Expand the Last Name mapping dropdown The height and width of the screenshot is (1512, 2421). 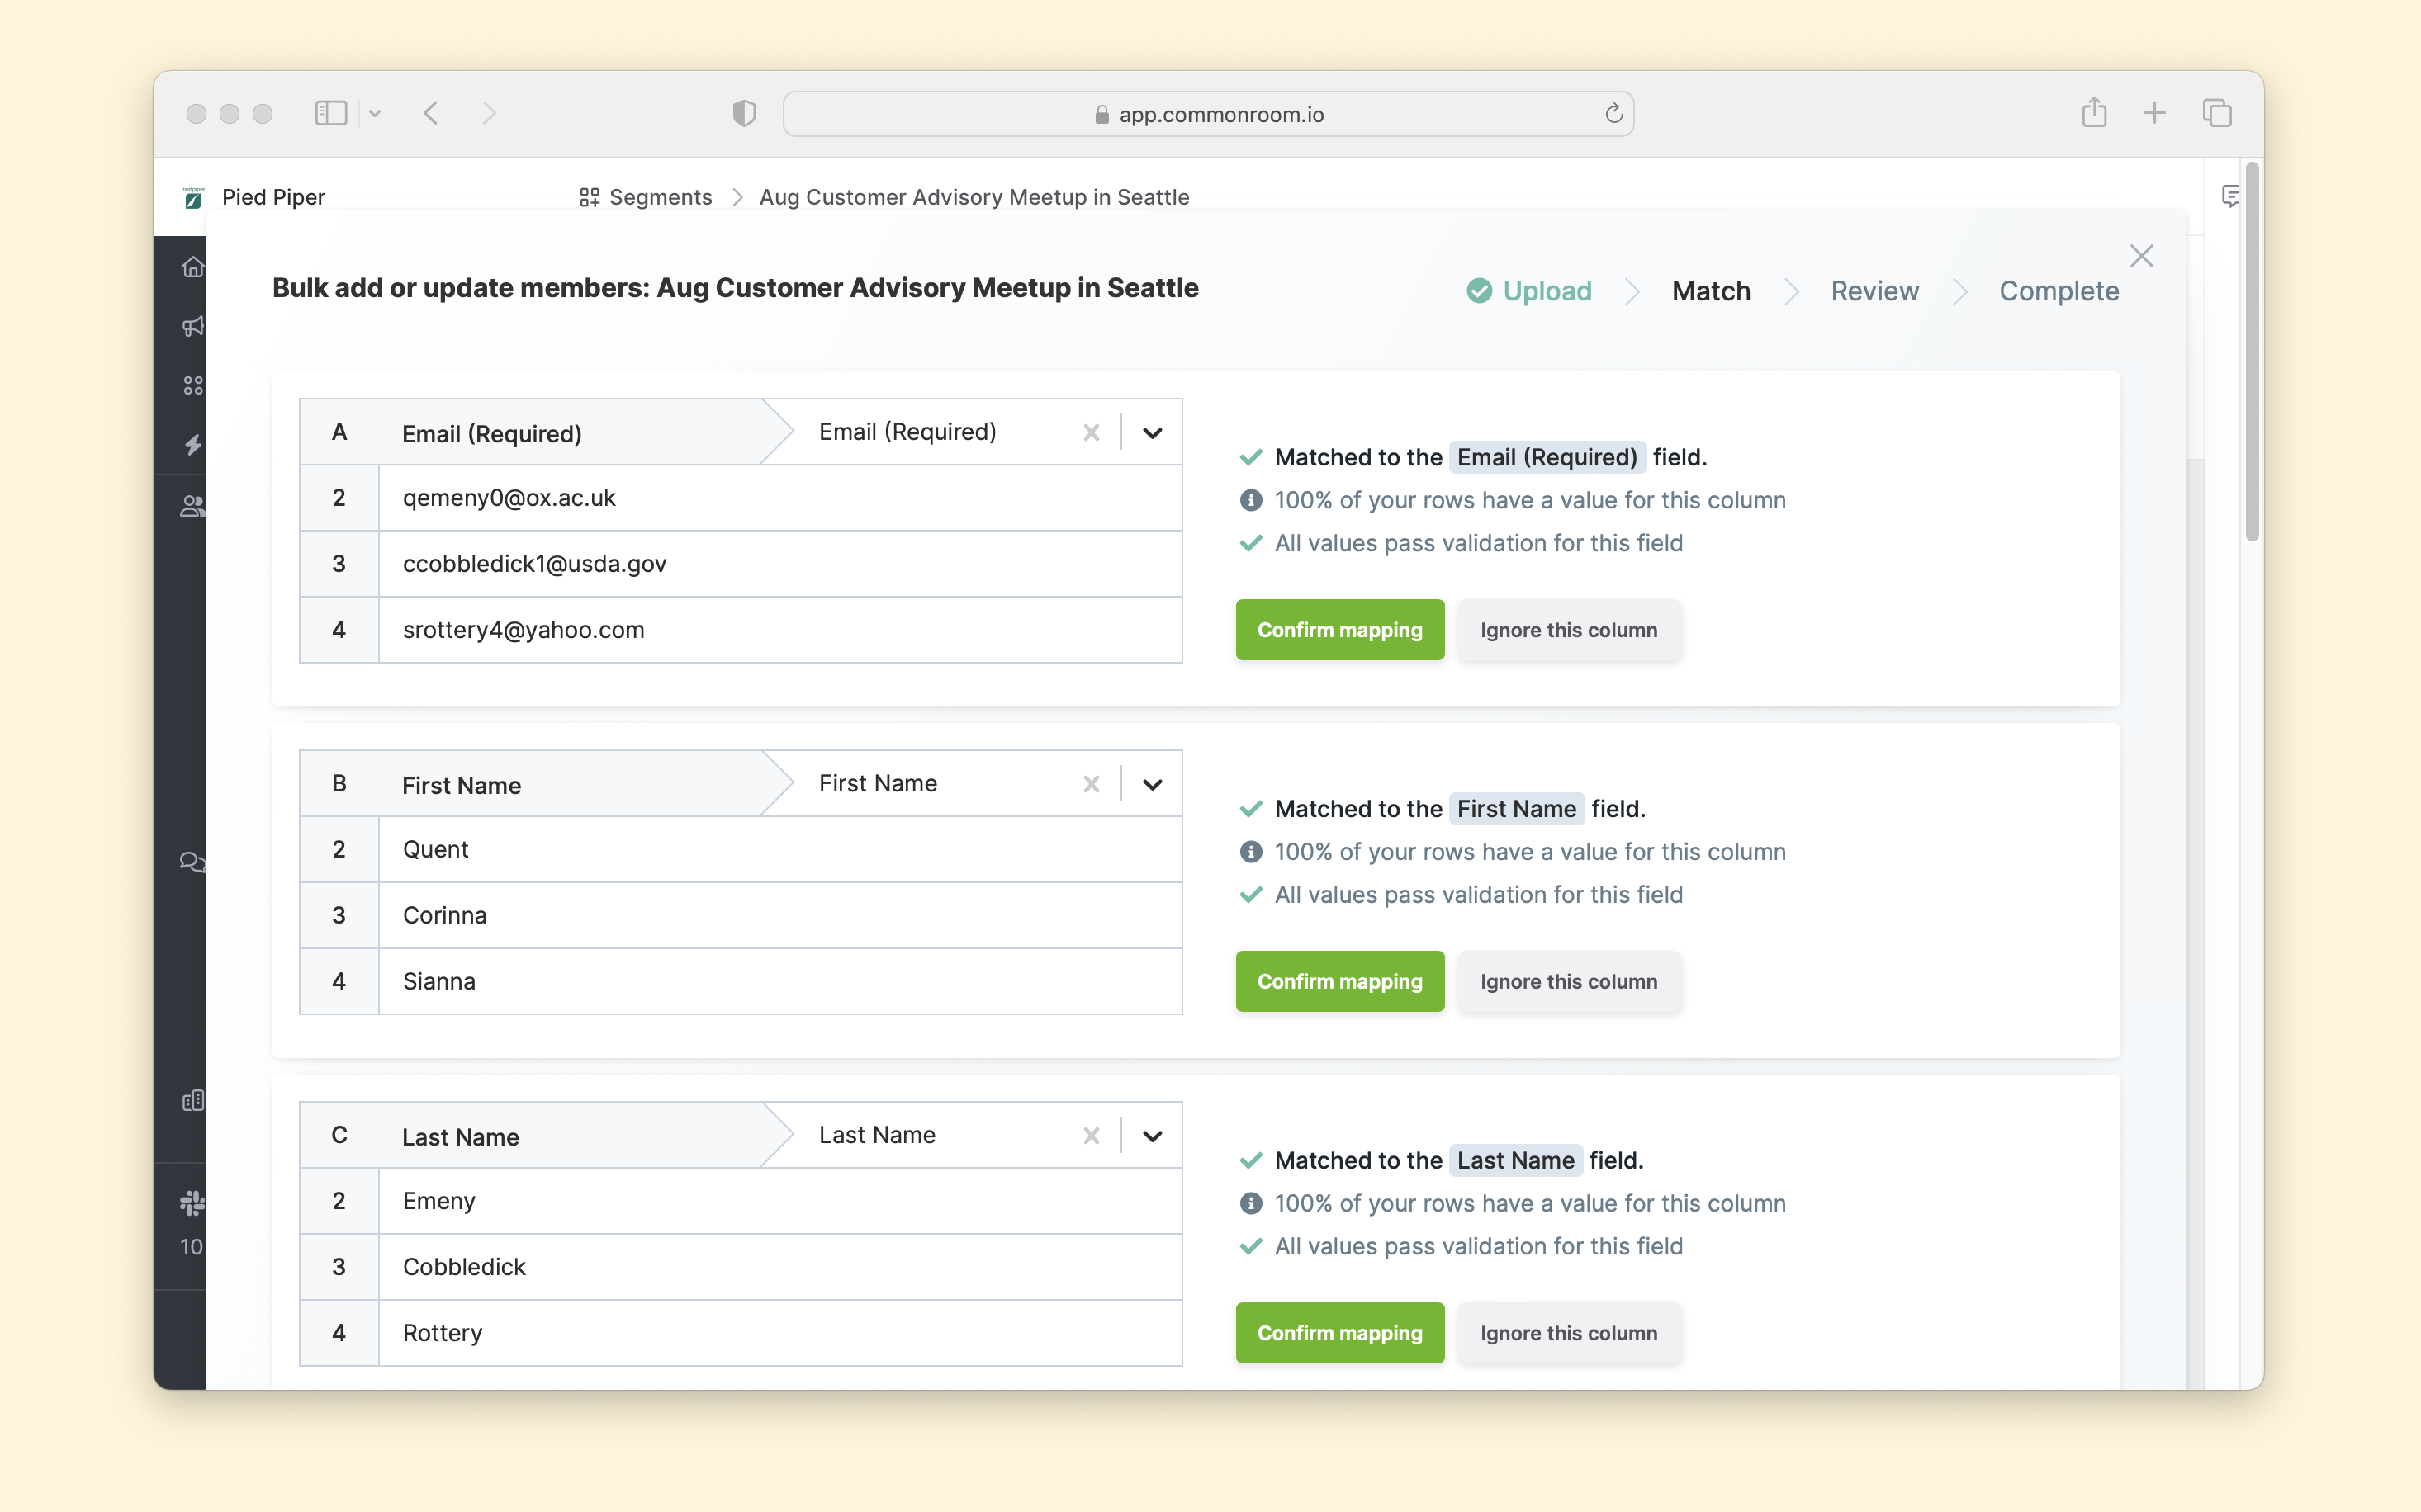click(x=1152, y=1136)
